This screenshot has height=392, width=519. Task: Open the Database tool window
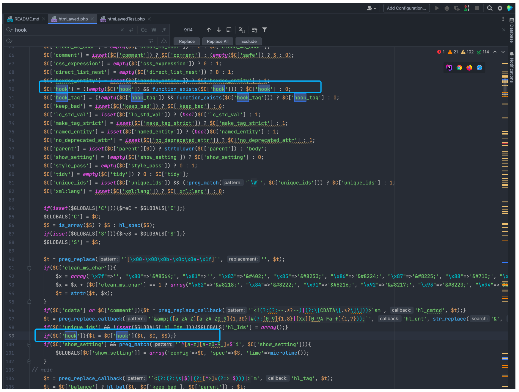point(512,31)
